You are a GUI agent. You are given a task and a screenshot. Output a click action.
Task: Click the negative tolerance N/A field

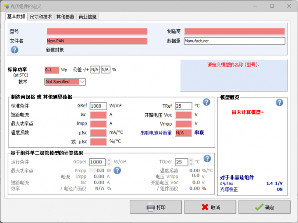pyautogui.click(x=95, y=70)
